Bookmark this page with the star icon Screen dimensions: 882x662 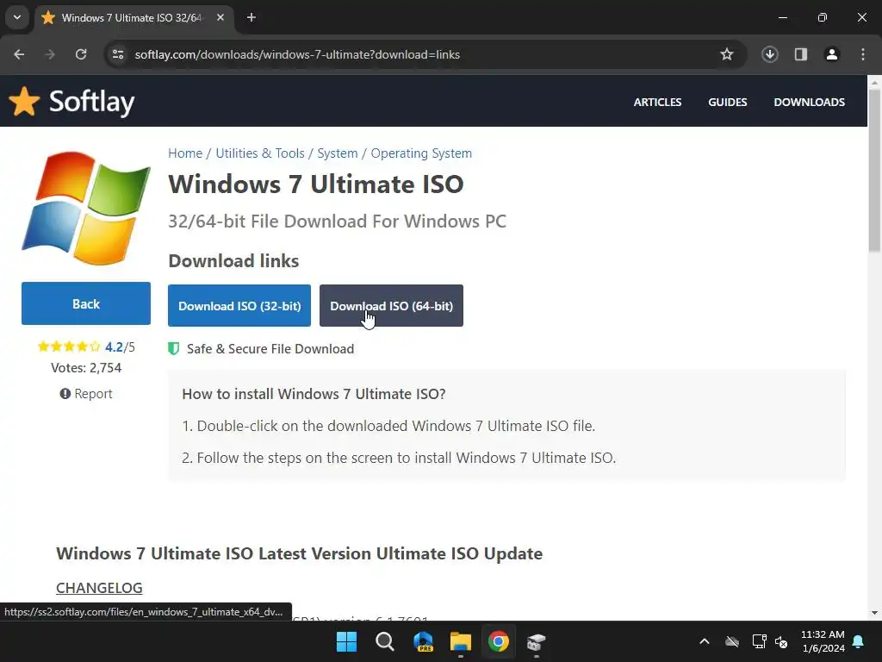(x=727, y=54)
